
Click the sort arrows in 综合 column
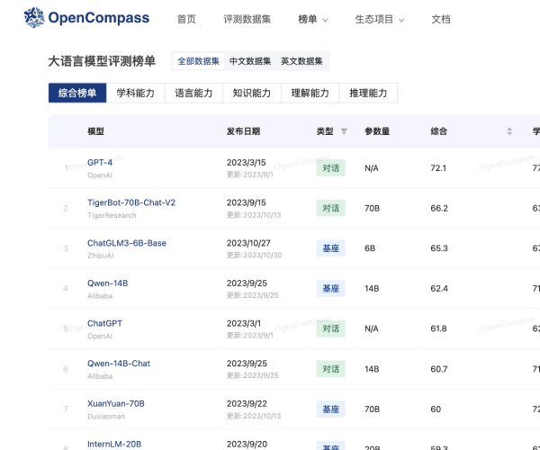point(509,131)
